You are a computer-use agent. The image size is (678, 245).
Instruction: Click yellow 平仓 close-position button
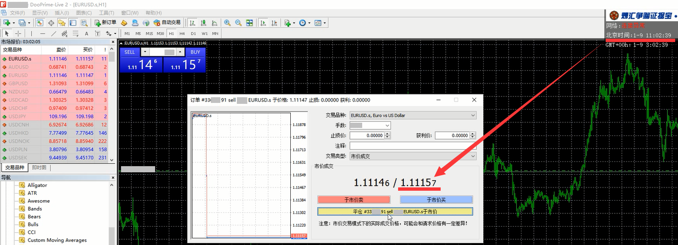(x=395, y=211)
